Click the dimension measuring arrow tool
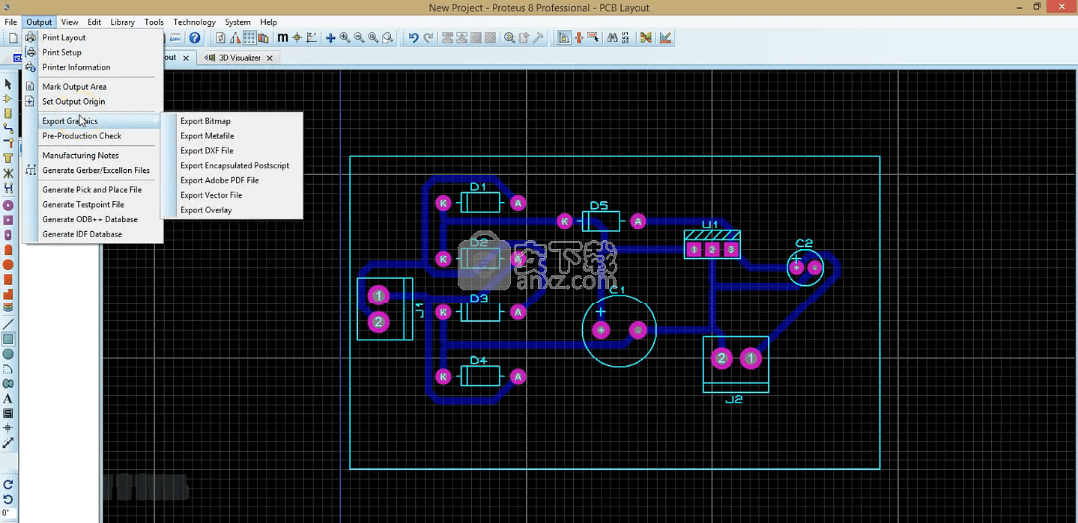This screenshot has width=1078, height=523. [8, 443]
